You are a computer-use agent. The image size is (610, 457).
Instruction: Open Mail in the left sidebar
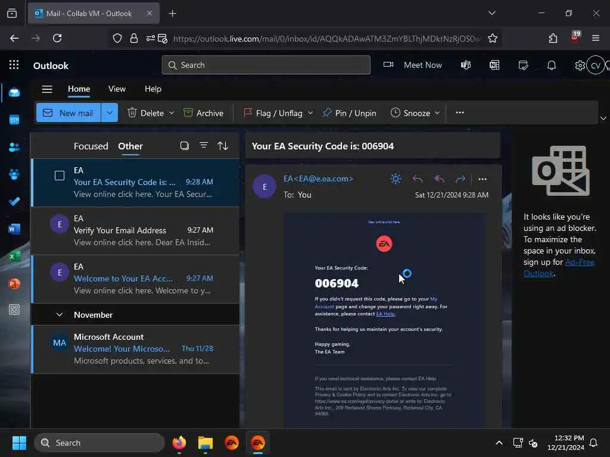[14, 92]
